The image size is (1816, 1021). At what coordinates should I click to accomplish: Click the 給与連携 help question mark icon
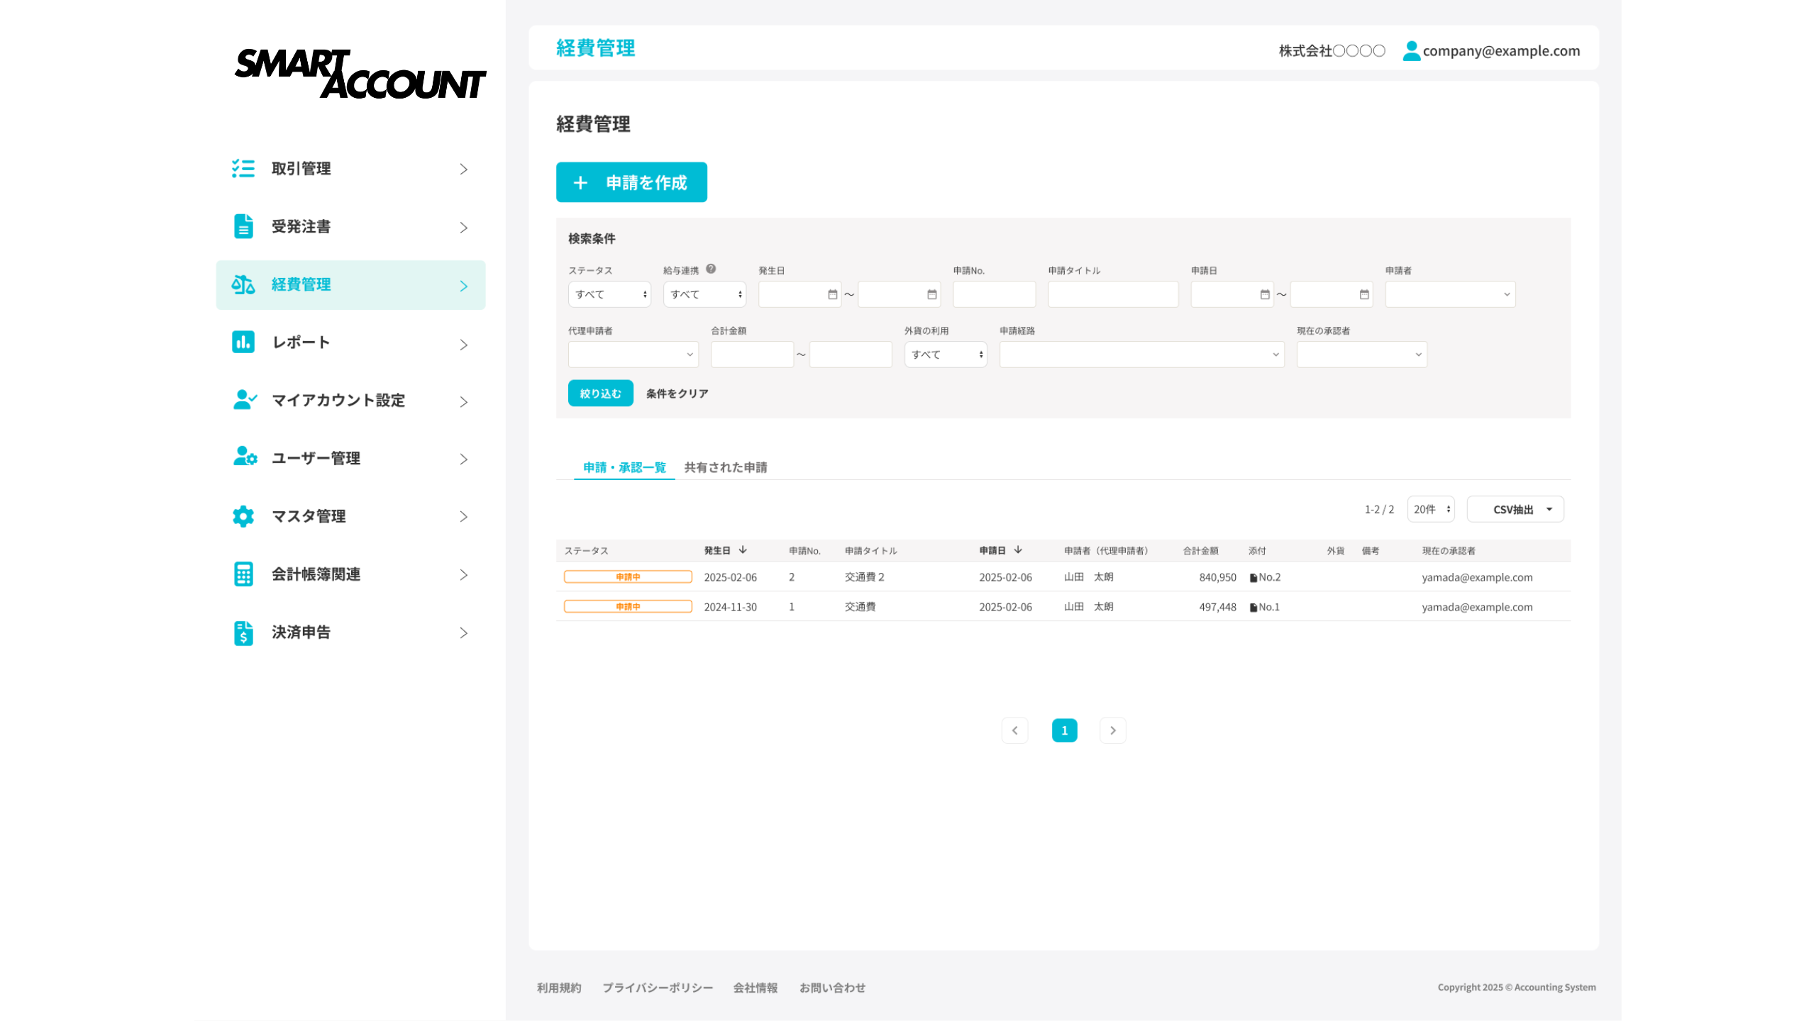[711, 269]
